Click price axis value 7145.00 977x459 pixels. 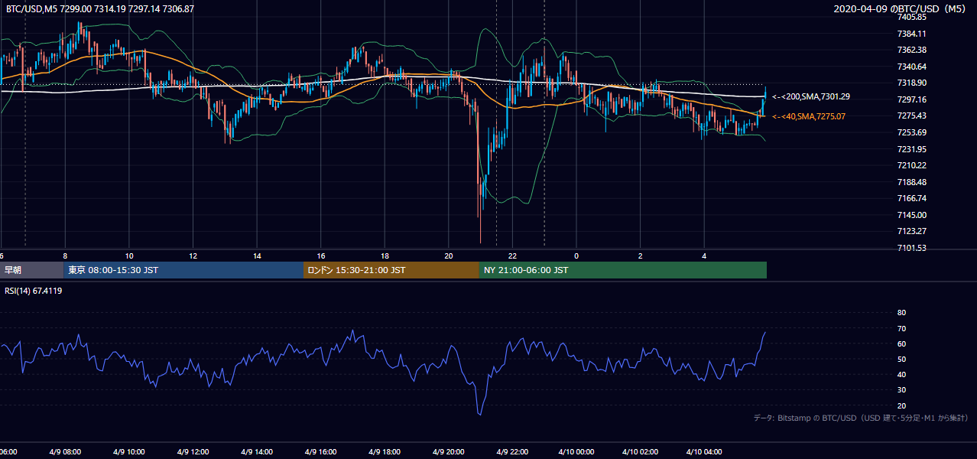point(912,215)
